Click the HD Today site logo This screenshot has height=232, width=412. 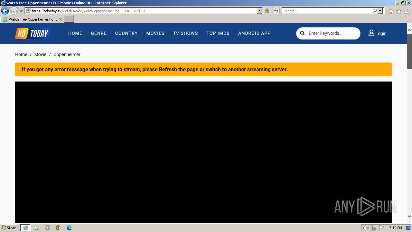coord(33,33)
